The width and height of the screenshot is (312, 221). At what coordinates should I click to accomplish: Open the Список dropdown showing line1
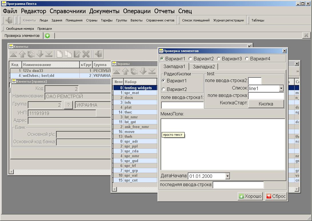(x=281, y=88)
